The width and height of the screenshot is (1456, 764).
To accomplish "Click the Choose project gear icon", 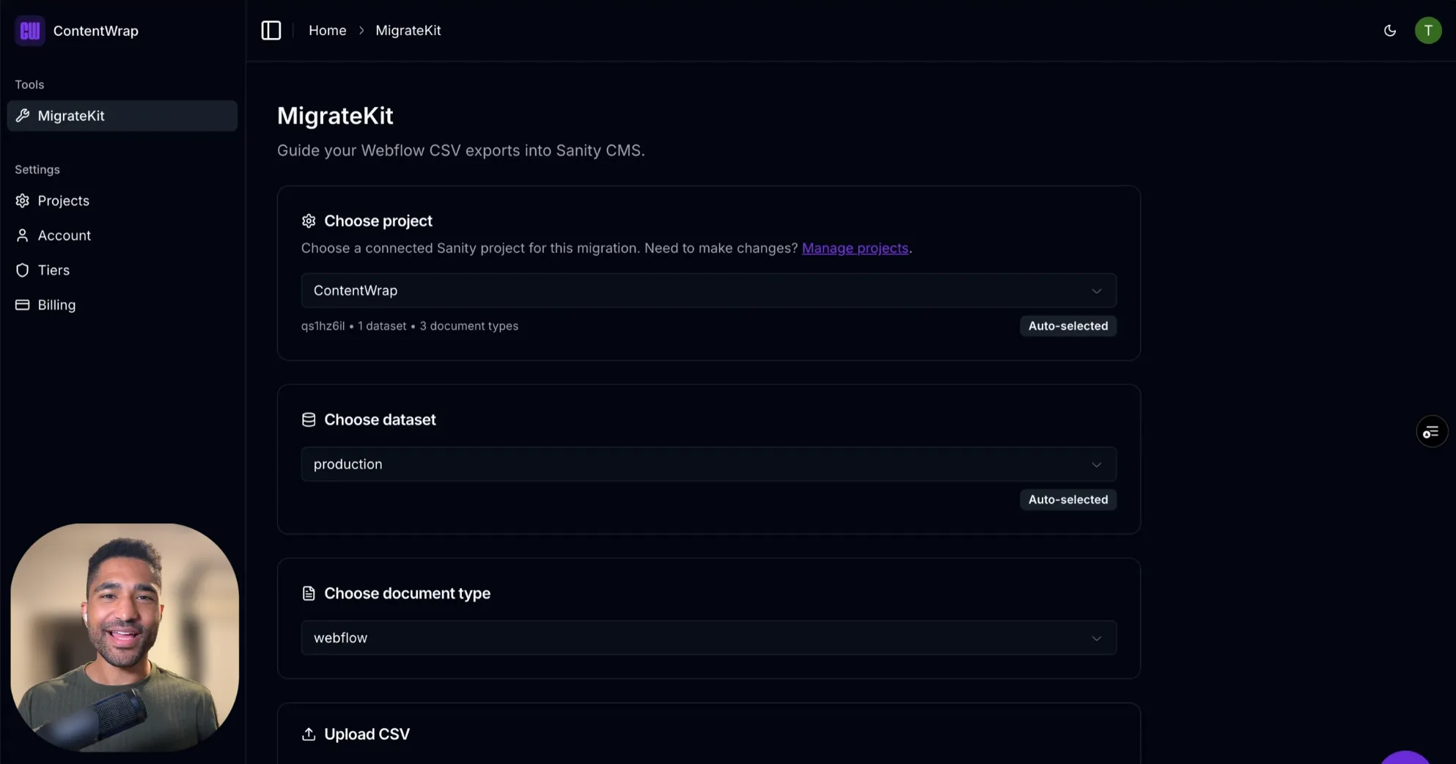I will pyautogui.click(x=309, y=221).
